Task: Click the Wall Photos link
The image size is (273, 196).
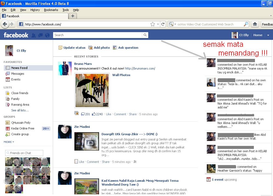Action: coord(121,75)
